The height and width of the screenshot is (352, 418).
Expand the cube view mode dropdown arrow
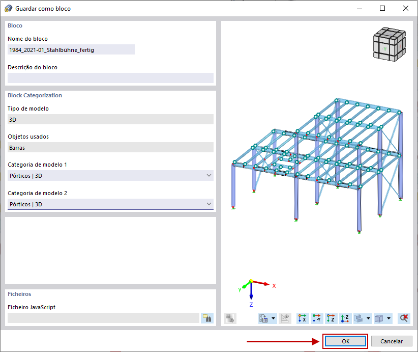[389, 318]
